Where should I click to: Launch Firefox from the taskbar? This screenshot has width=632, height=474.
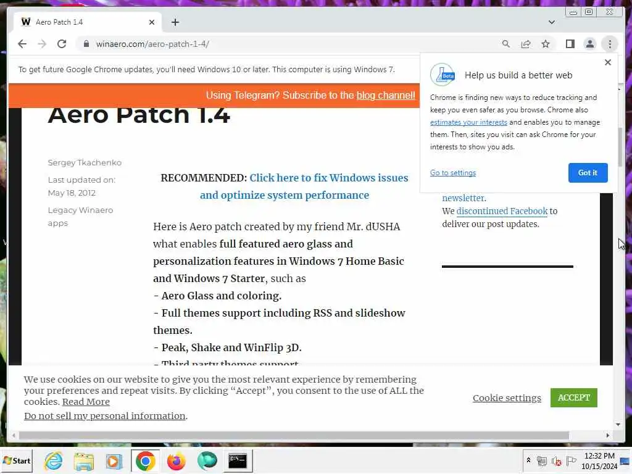[x=176, y=460]
